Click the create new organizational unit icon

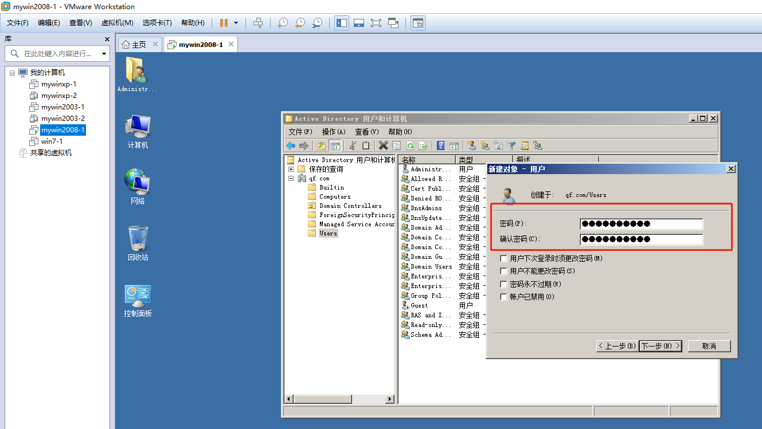pos(498,145)
